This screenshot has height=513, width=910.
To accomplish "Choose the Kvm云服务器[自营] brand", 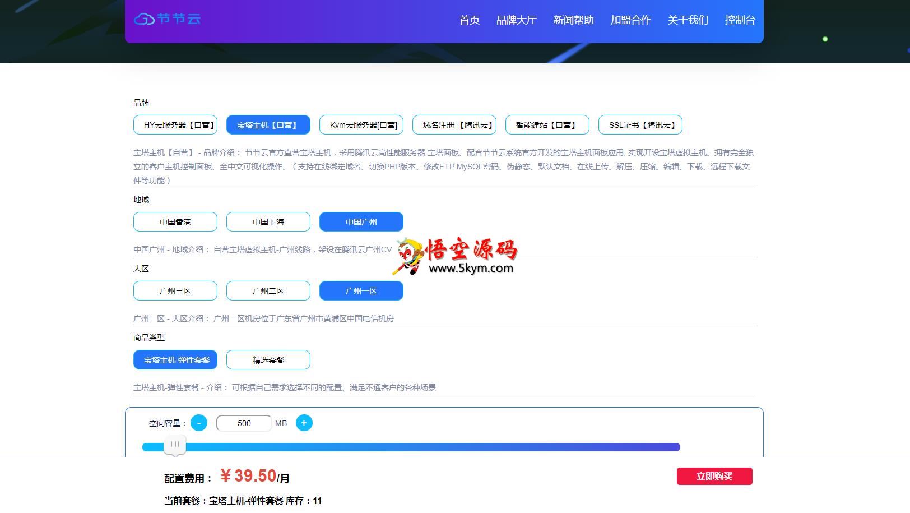I will (361, 125).
